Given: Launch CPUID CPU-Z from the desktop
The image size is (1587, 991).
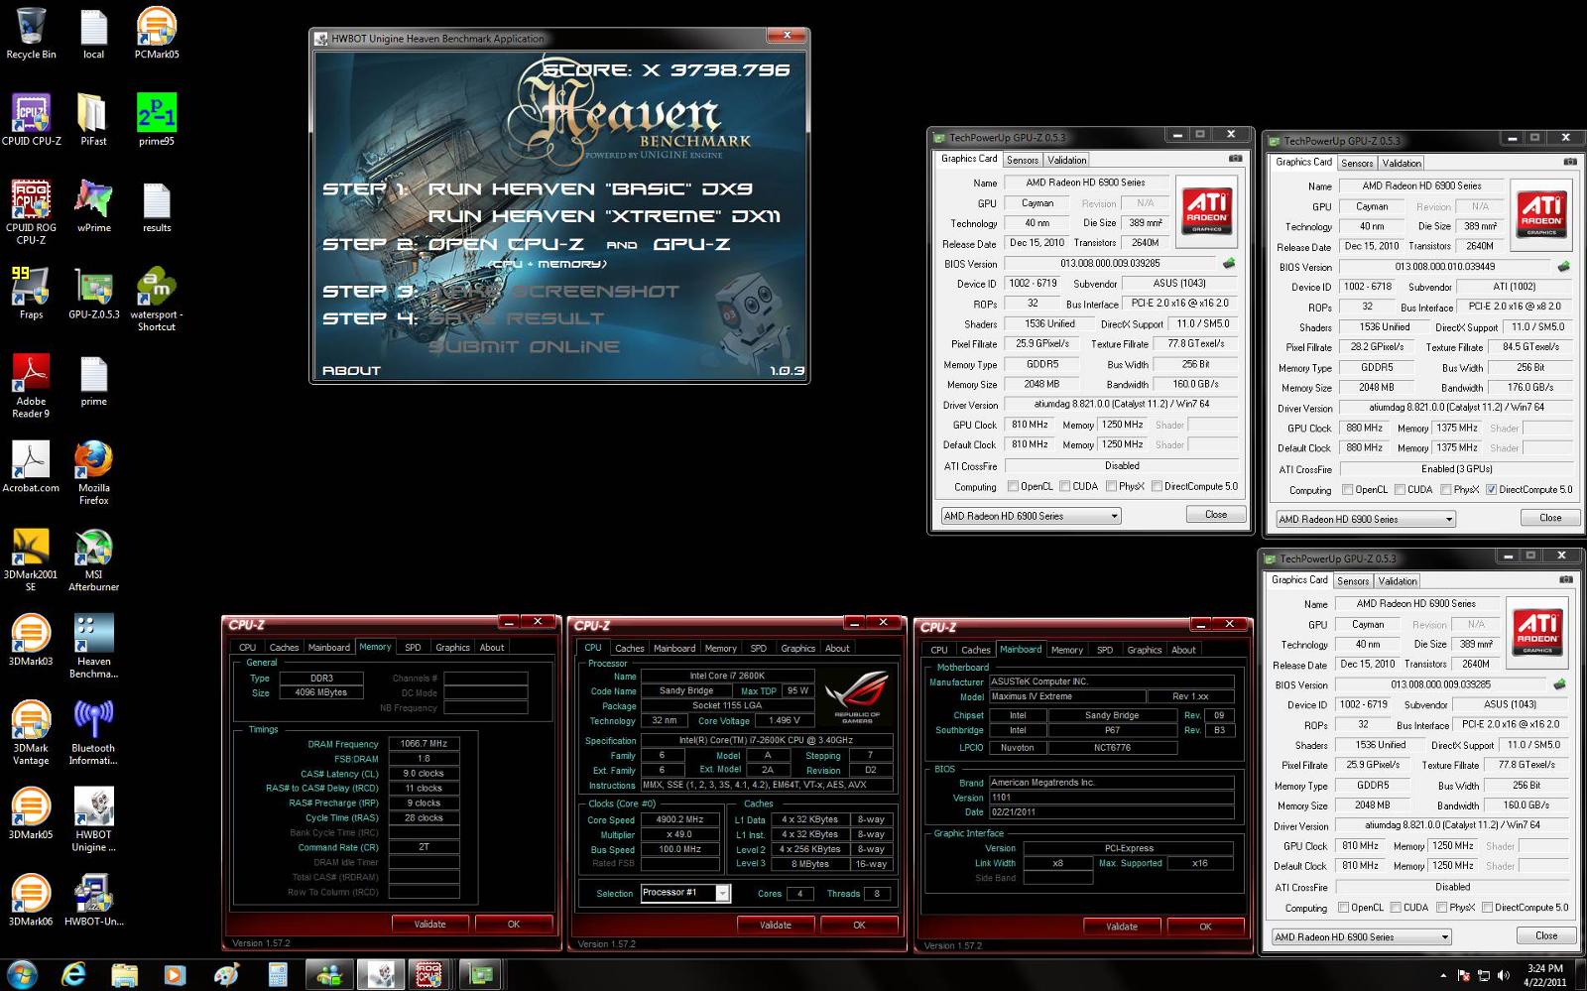Looking at the screenshot, I should coord(31,119).
